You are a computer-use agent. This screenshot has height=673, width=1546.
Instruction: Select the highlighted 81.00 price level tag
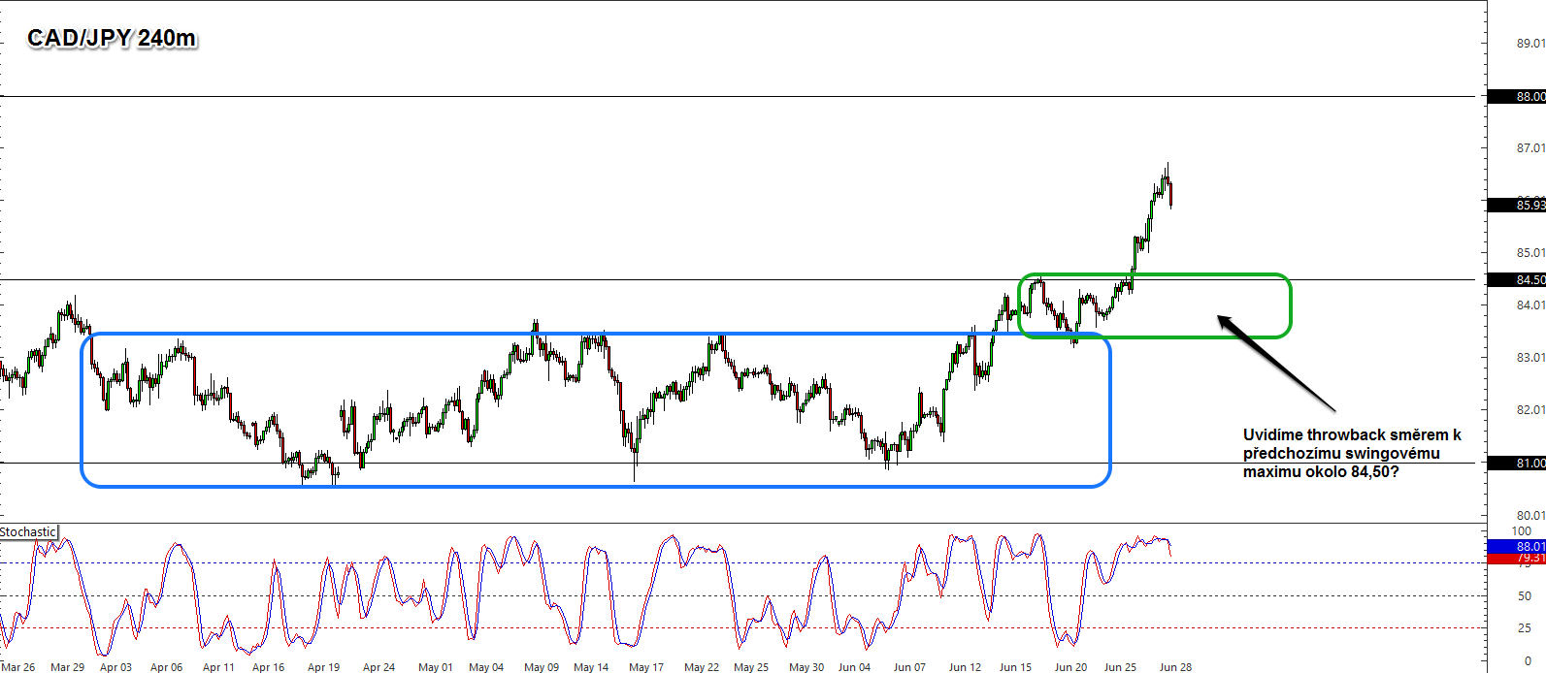(1517, 464)
